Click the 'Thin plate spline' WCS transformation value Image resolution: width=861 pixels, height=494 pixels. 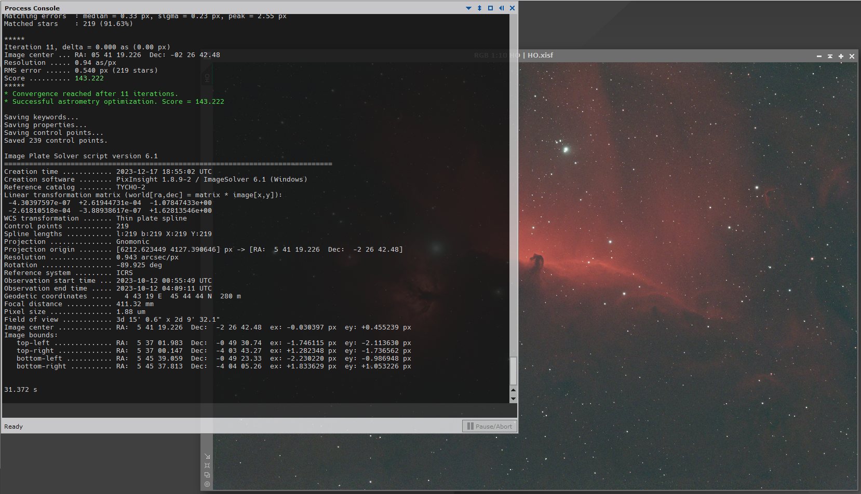click(x=152, y=218)
